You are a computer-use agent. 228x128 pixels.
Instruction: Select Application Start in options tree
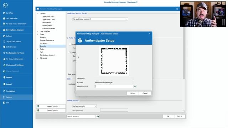point(48,17)
